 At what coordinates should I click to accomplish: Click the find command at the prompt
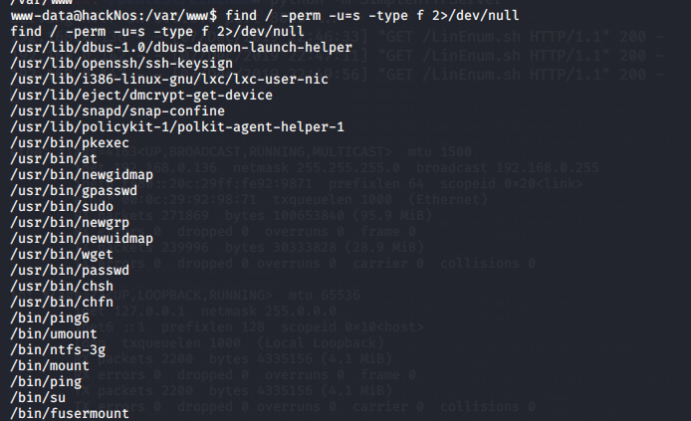tap(372, 16)
